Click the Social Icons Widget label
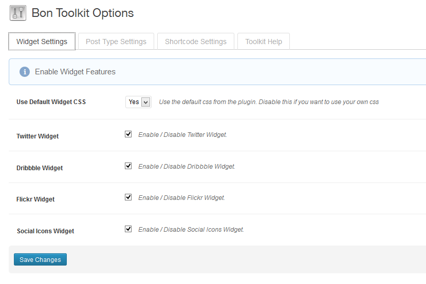The height and width of the screenshot is (284, 426). [45, 231]
